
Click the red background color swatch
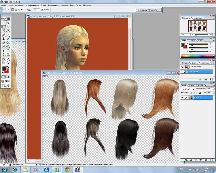7,71
